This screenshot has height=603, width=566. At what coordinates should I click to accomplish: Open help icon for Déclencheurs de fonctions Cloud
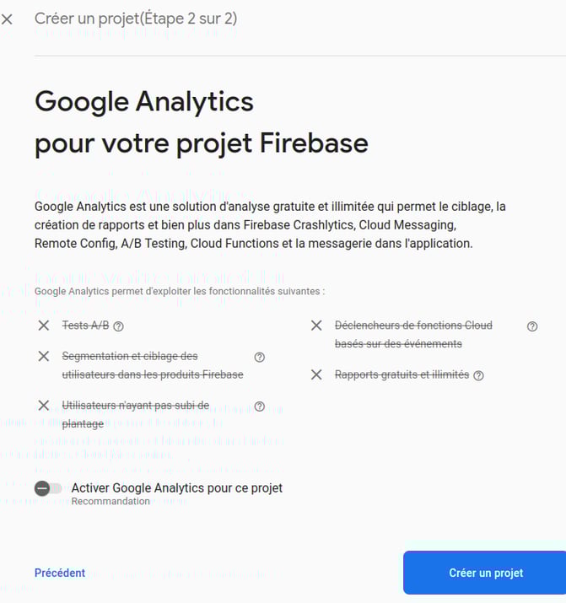[x=532, y=326]
